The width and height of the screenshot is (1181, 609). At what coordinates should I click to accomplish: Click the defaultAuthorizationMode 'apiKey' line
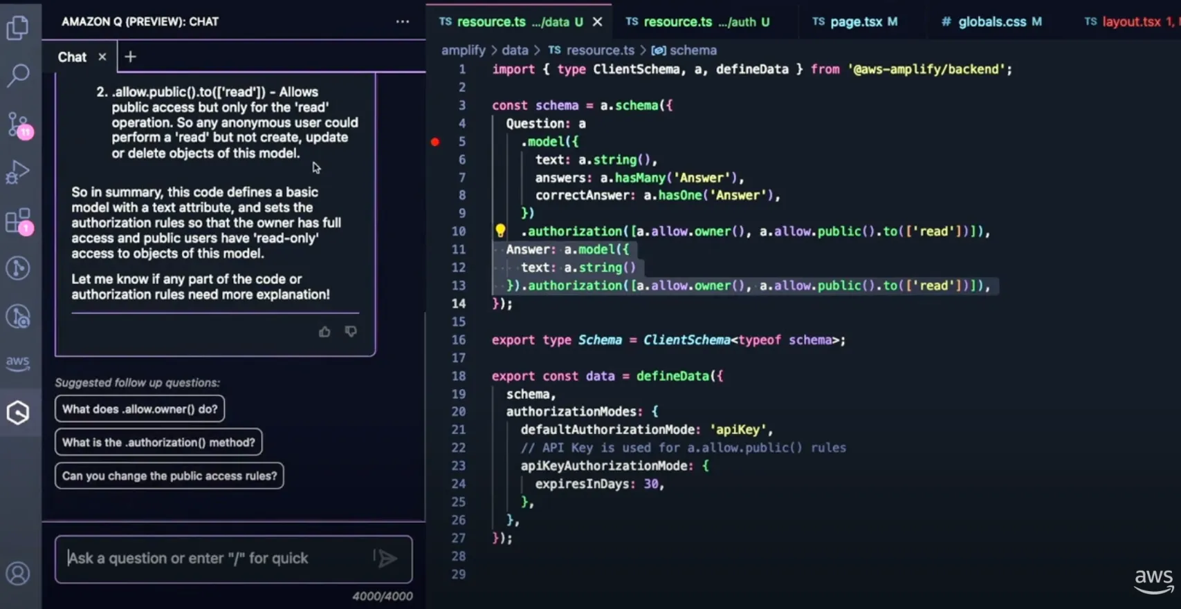tap(647, 430)
